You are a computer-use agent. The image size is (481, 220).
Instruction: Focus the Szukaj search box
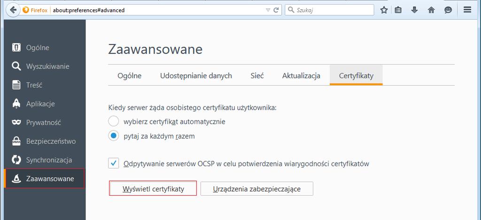coord(329,10)
